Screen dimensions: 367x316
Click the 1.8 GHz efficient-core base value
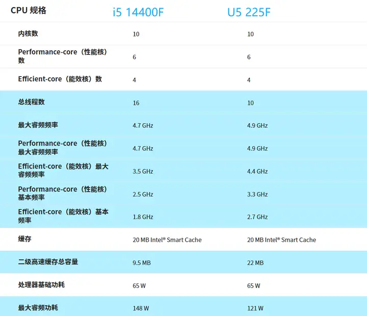[x=143, y=217]
